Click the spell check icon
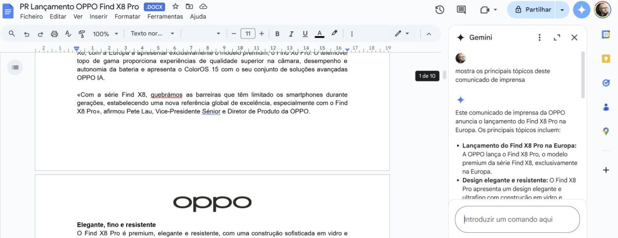618x238 pixels. [68, 34]
